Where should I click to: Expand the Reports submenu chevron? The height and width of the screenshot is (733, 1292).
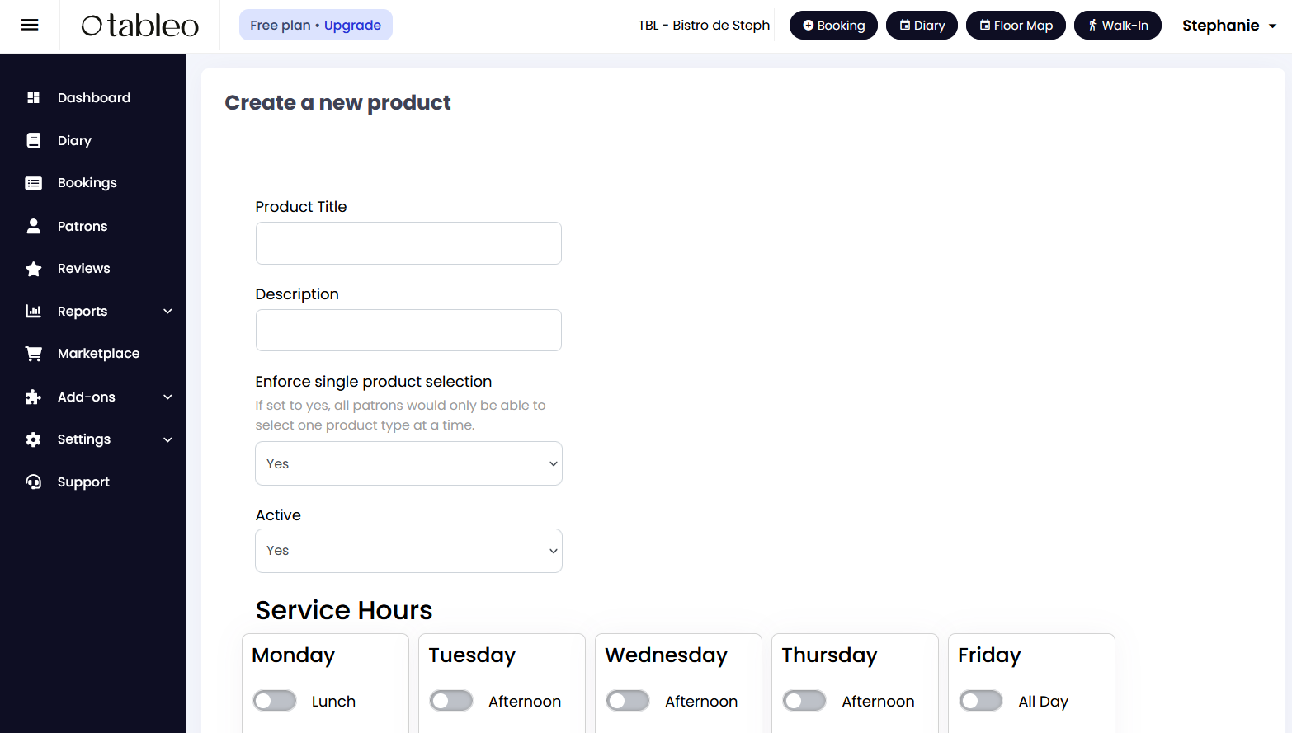pyautogui.click(x=167, y=312)
